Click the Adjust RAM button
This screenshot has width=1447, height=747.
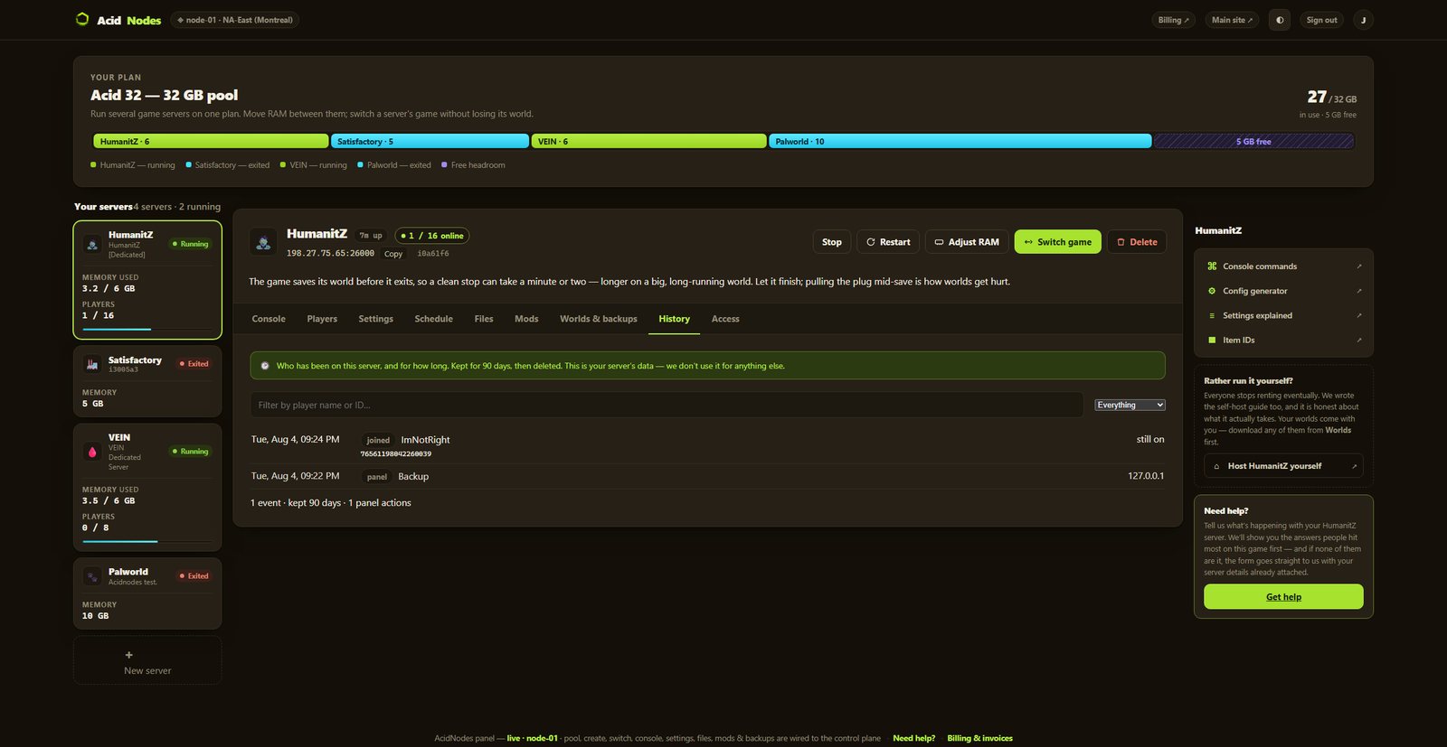(x=967, y=242)
